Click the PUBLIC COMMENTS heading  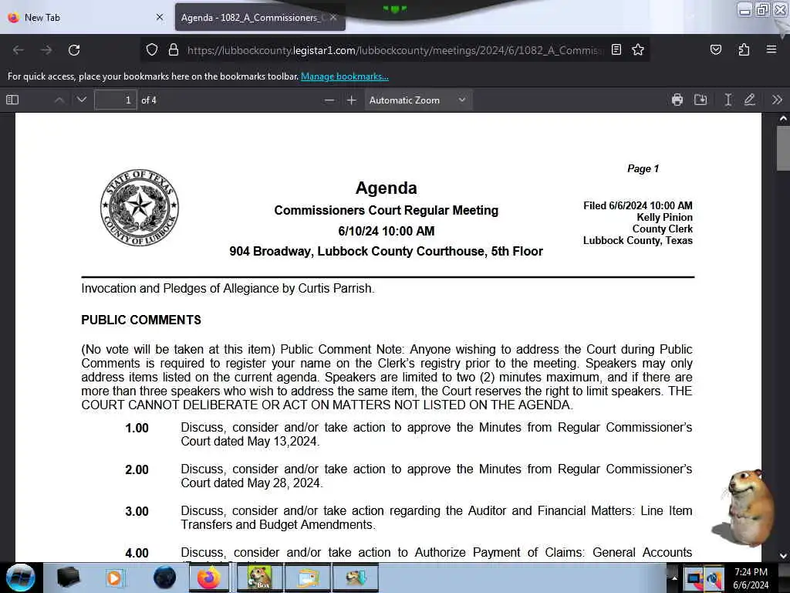point(141,320)
